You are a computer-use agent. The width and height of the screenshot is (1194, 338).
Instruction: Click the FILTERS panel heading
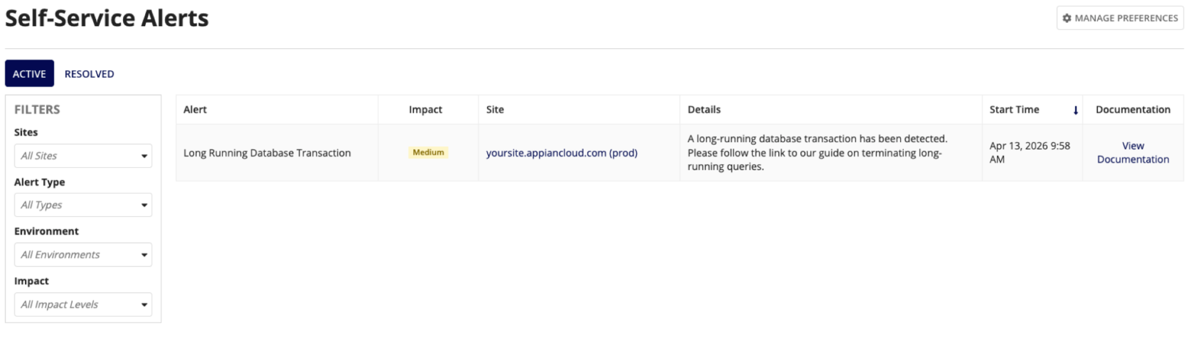(37, 109)
